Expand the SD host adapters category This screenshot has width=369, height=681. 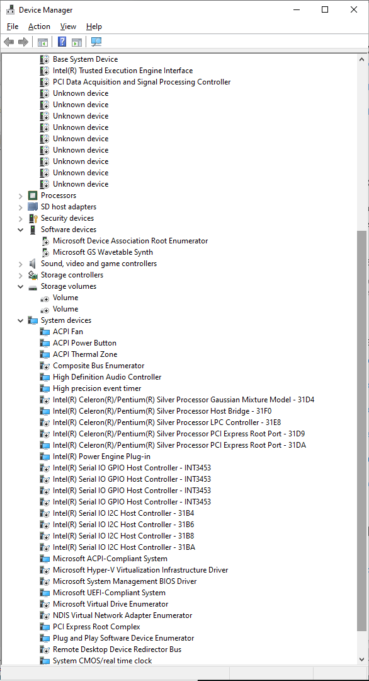pos(20,207)
